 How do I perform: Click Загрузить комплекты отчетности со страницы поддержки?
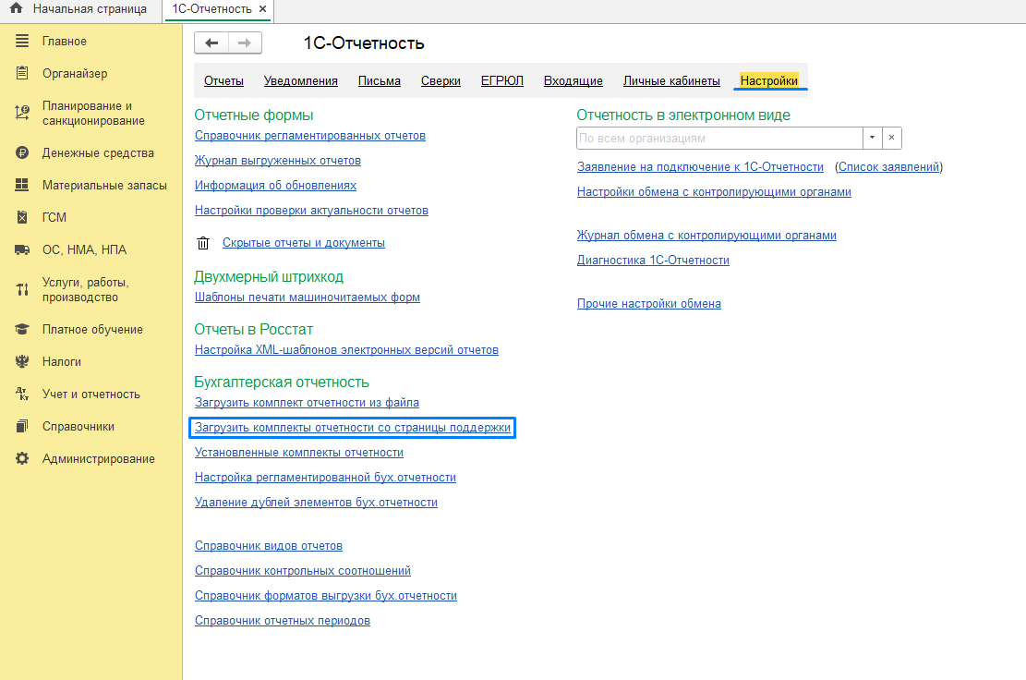[x=353, y=428]
